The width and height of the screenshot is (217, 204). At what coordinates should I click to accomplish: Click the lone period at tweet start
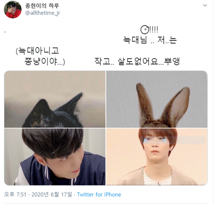5,32
